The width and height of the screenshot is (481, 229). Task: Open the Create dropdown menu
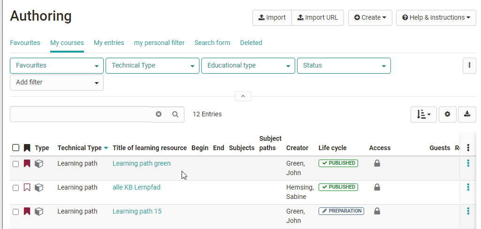[x=370, y=18]
